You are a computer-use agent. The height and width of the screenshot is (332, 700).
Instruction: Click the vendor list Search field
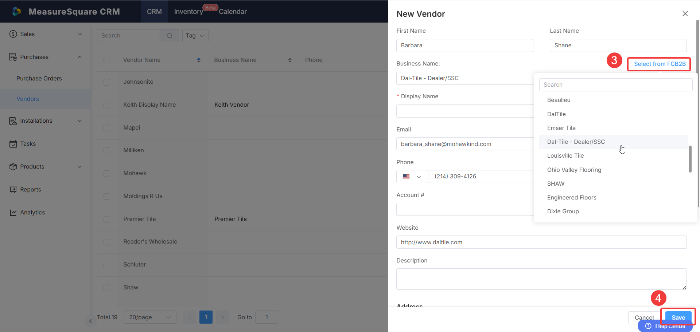pos(128,36)
